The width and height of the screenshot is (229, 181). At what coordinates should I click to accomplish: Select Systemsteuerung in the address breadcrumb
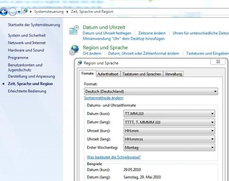tap(49, 11)
